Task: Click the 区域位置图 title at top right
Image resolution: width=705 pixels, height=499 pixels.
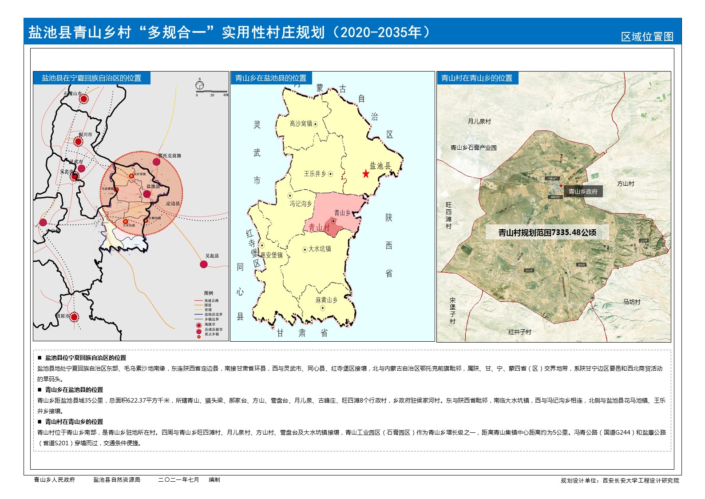Action: [647, 37]
